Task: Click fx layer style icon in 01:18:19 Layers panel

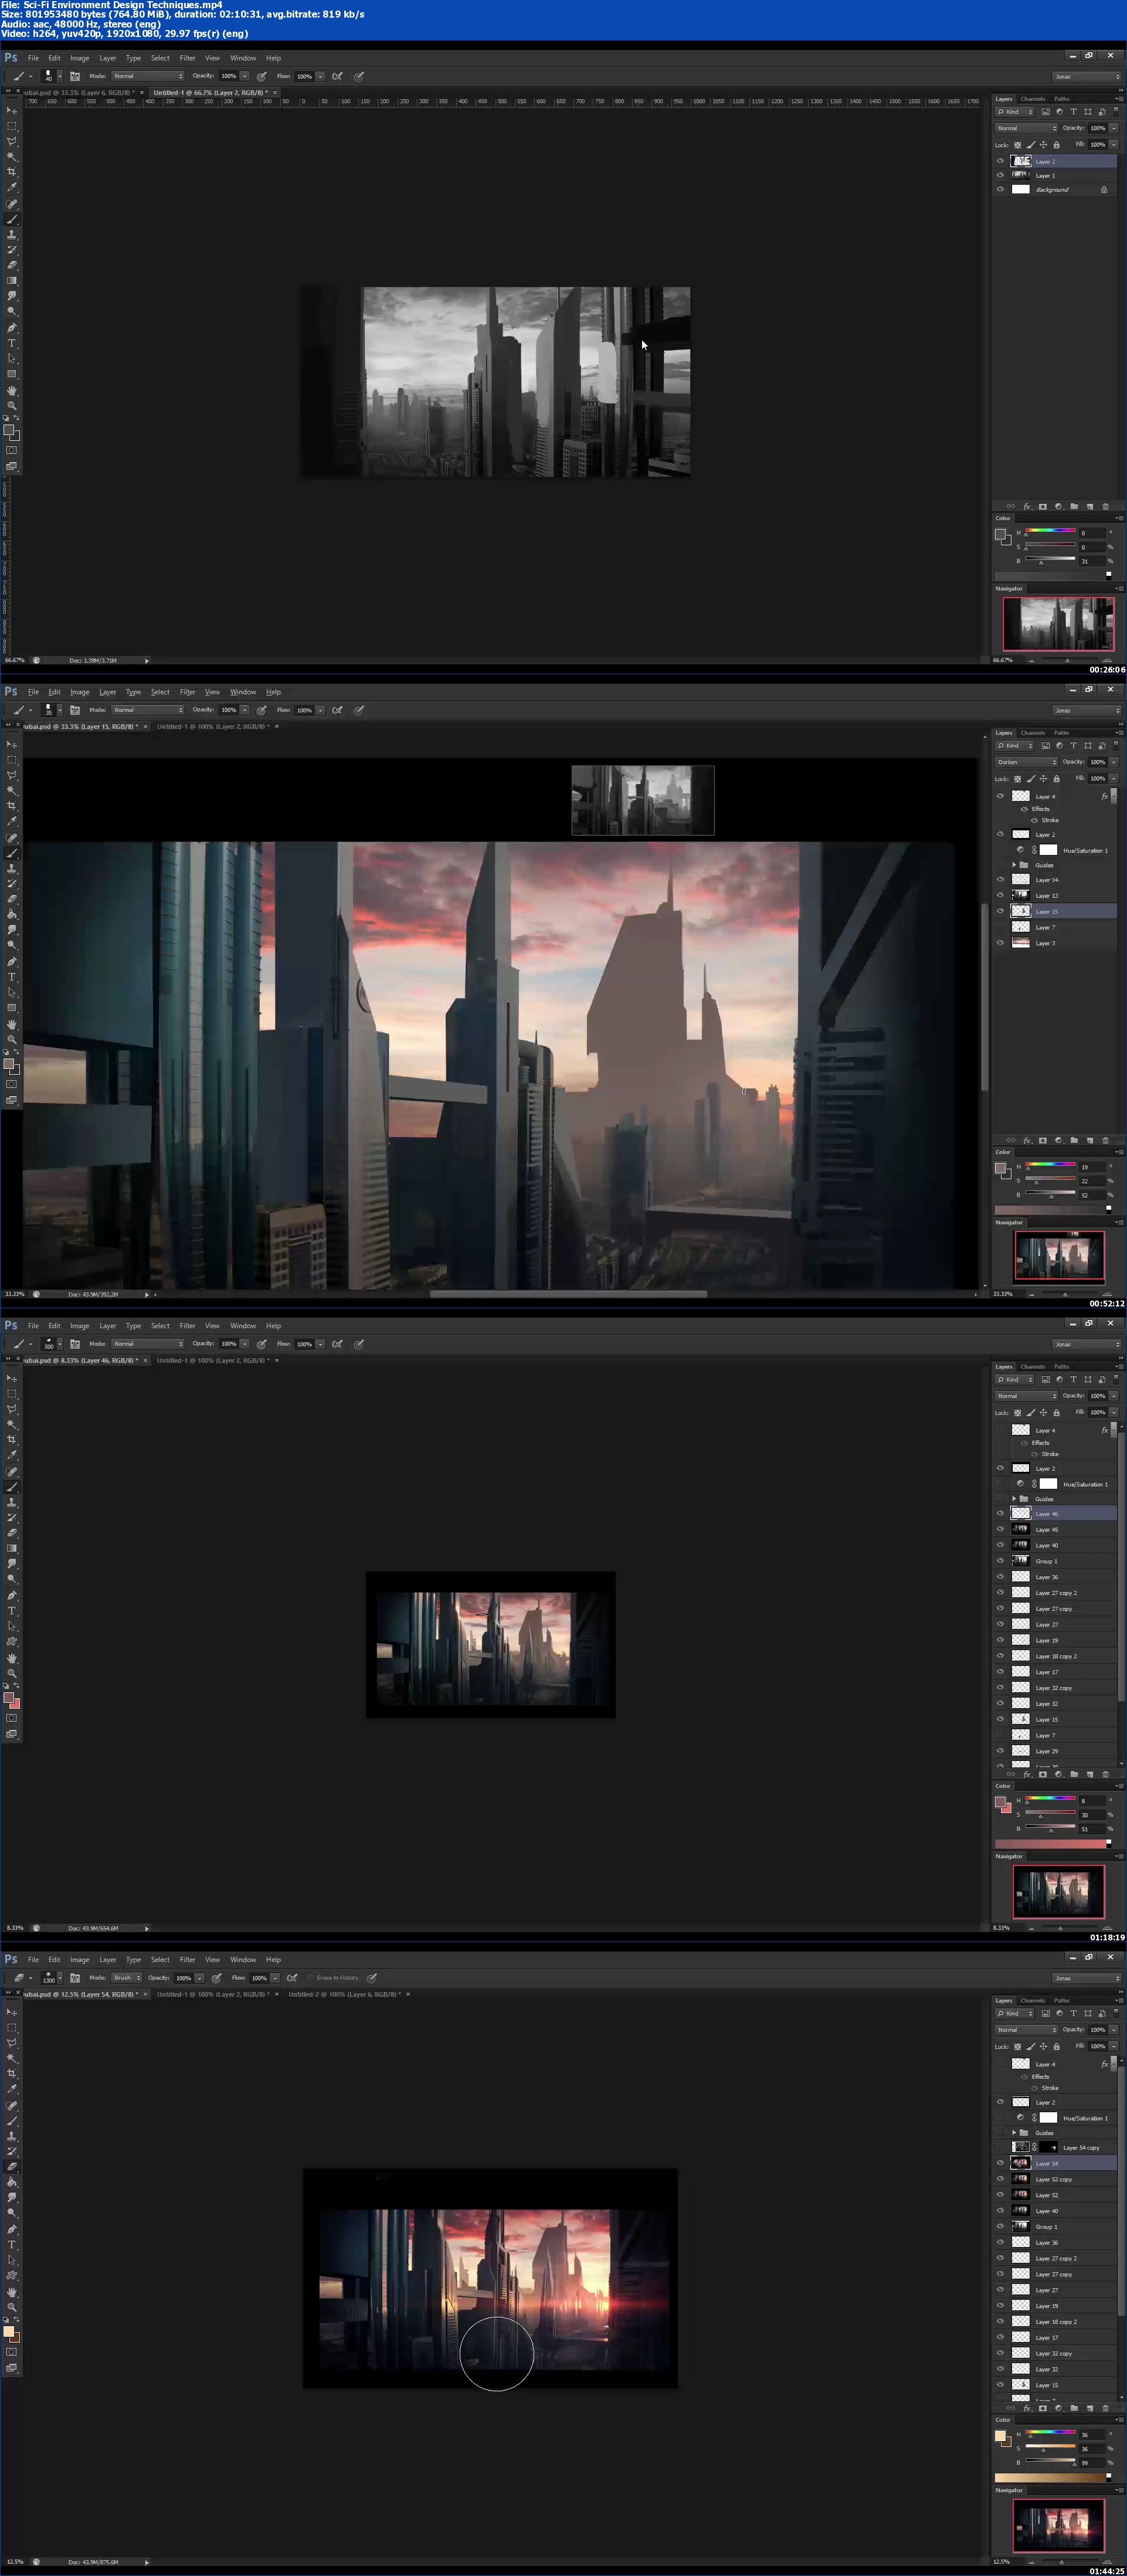Action: (1027, 1774)
